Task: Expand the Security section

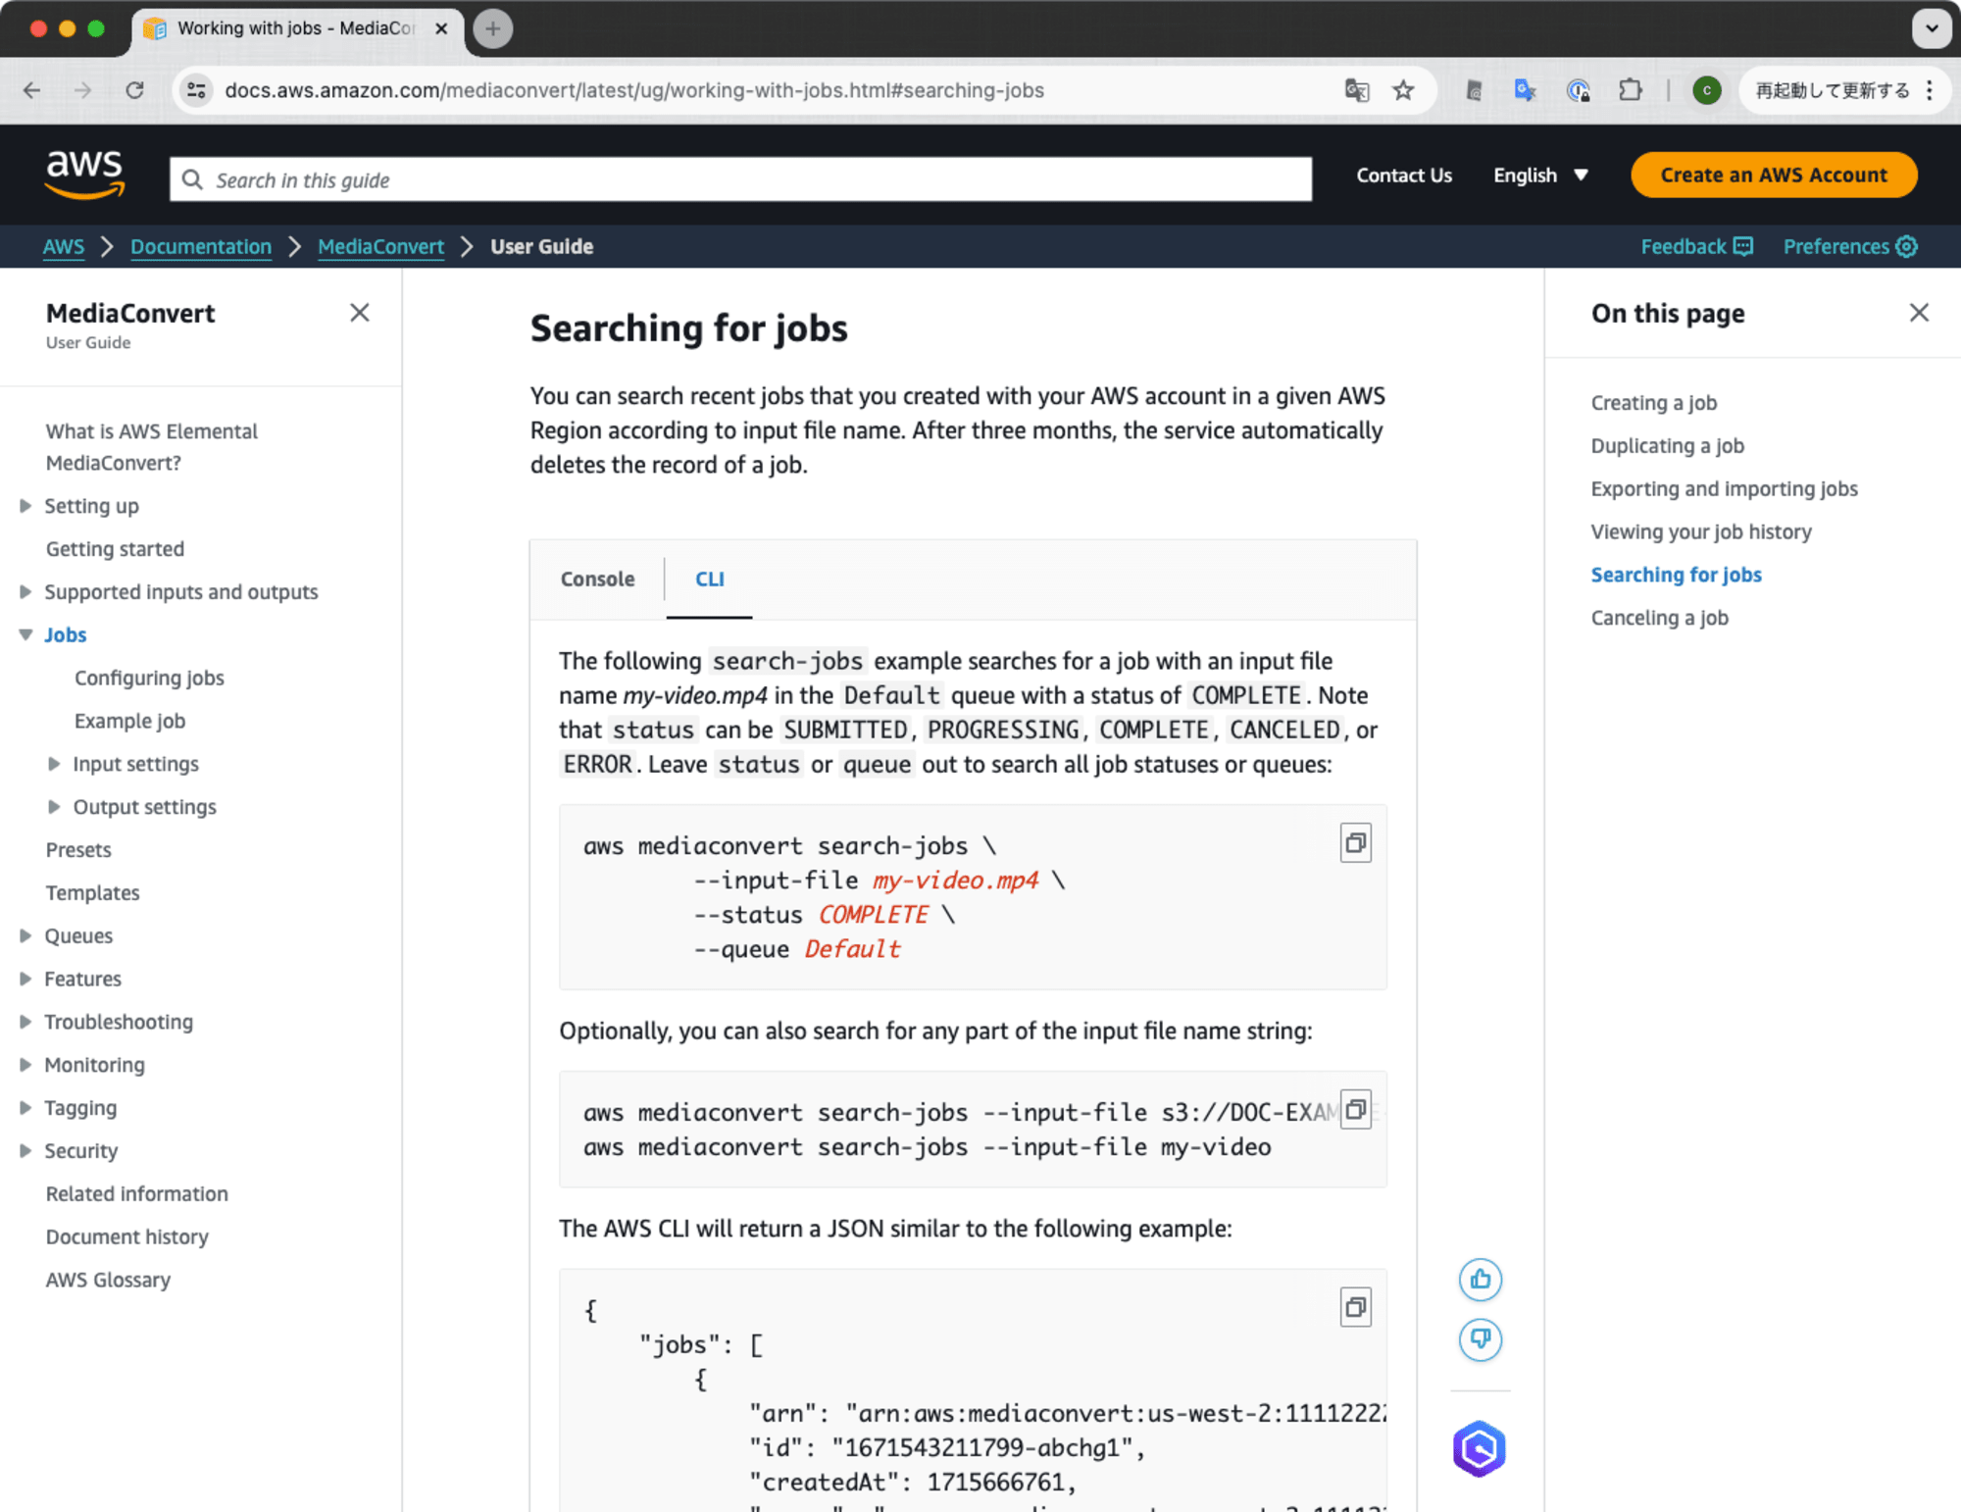Action: click(25, 1151)
